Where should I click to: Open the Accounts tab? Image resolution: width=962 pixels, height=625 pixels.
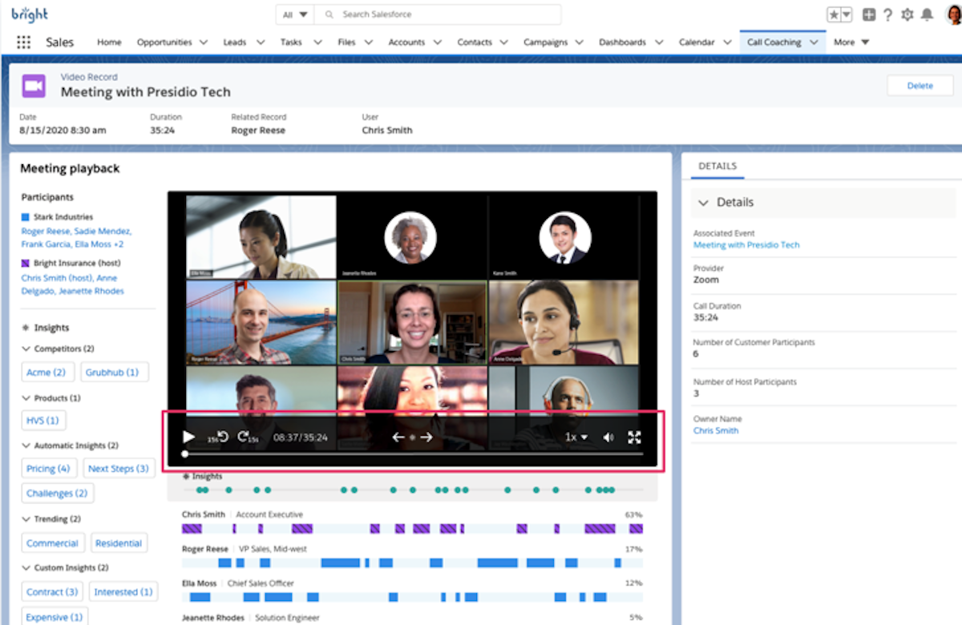point(406,42)
